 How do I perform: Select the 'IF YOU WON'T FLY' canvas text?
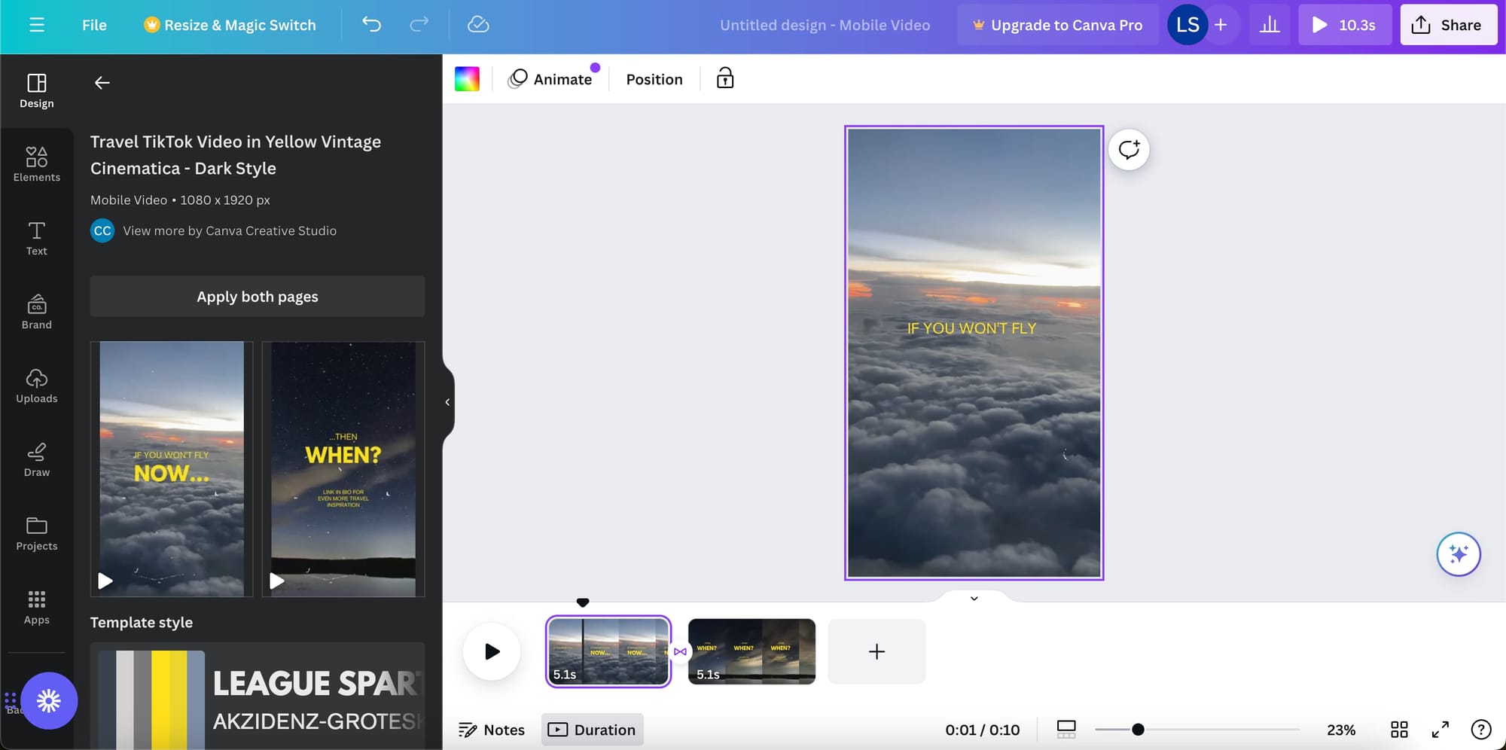(971, 328)
